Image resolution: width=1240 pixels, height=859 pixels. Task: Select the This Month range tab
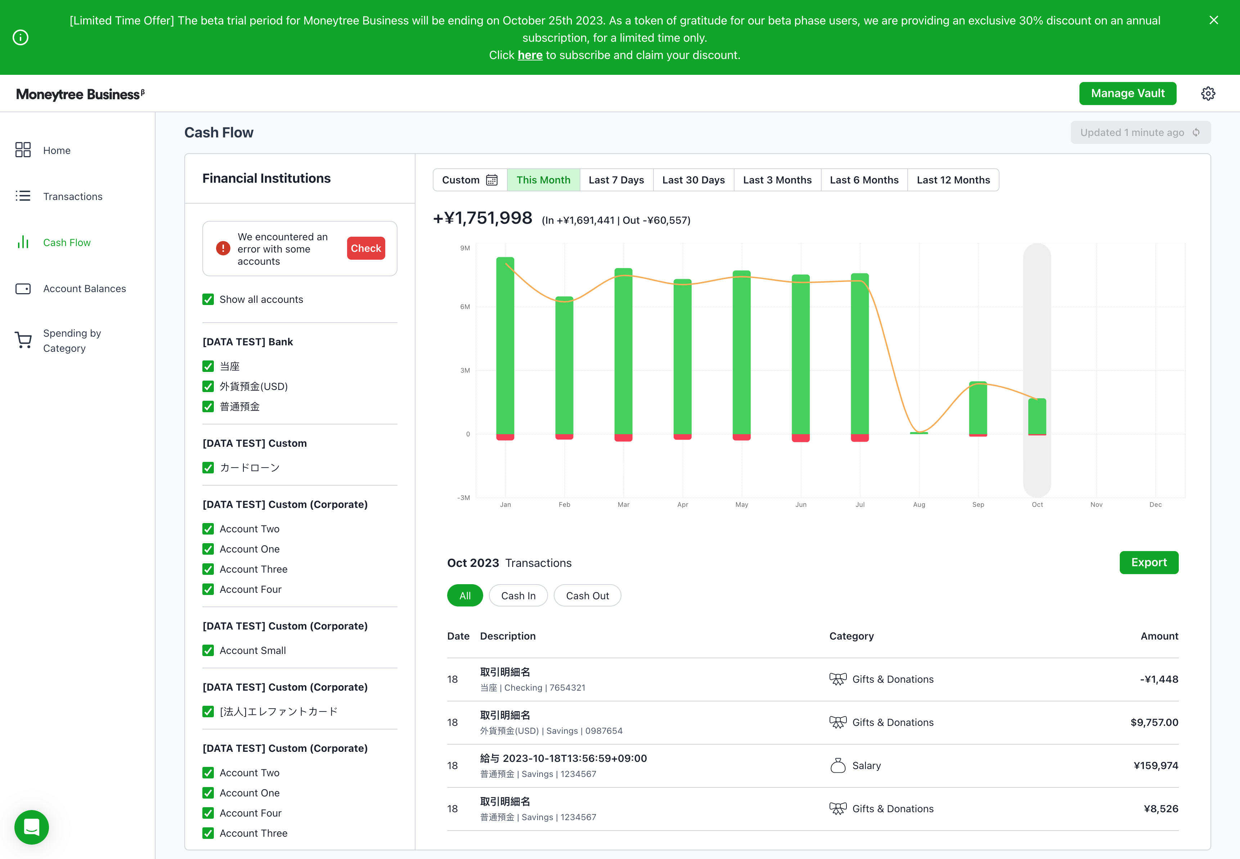click(x=543, y=180)
